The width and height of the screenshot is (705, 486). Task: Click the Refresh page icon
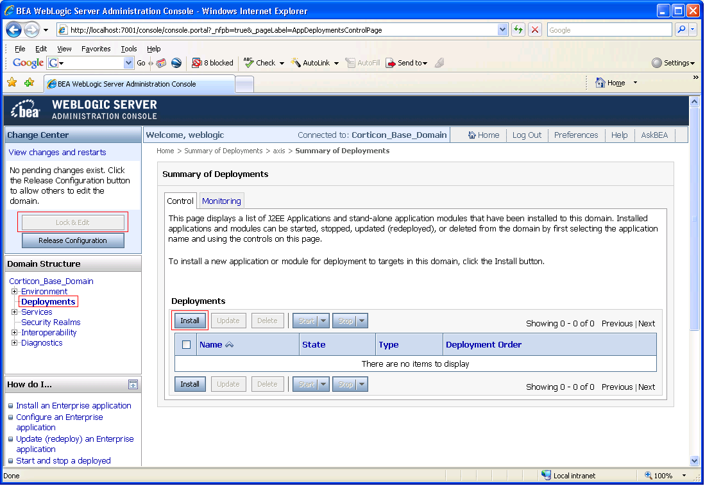(x=518, y=29)
